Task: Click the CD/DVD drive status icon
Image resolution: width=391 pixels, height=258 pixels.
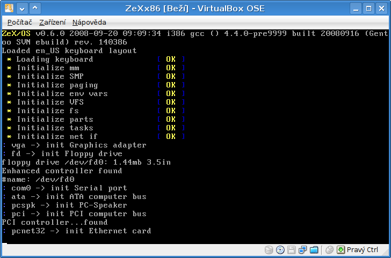Action: click(x=280, y=250)
